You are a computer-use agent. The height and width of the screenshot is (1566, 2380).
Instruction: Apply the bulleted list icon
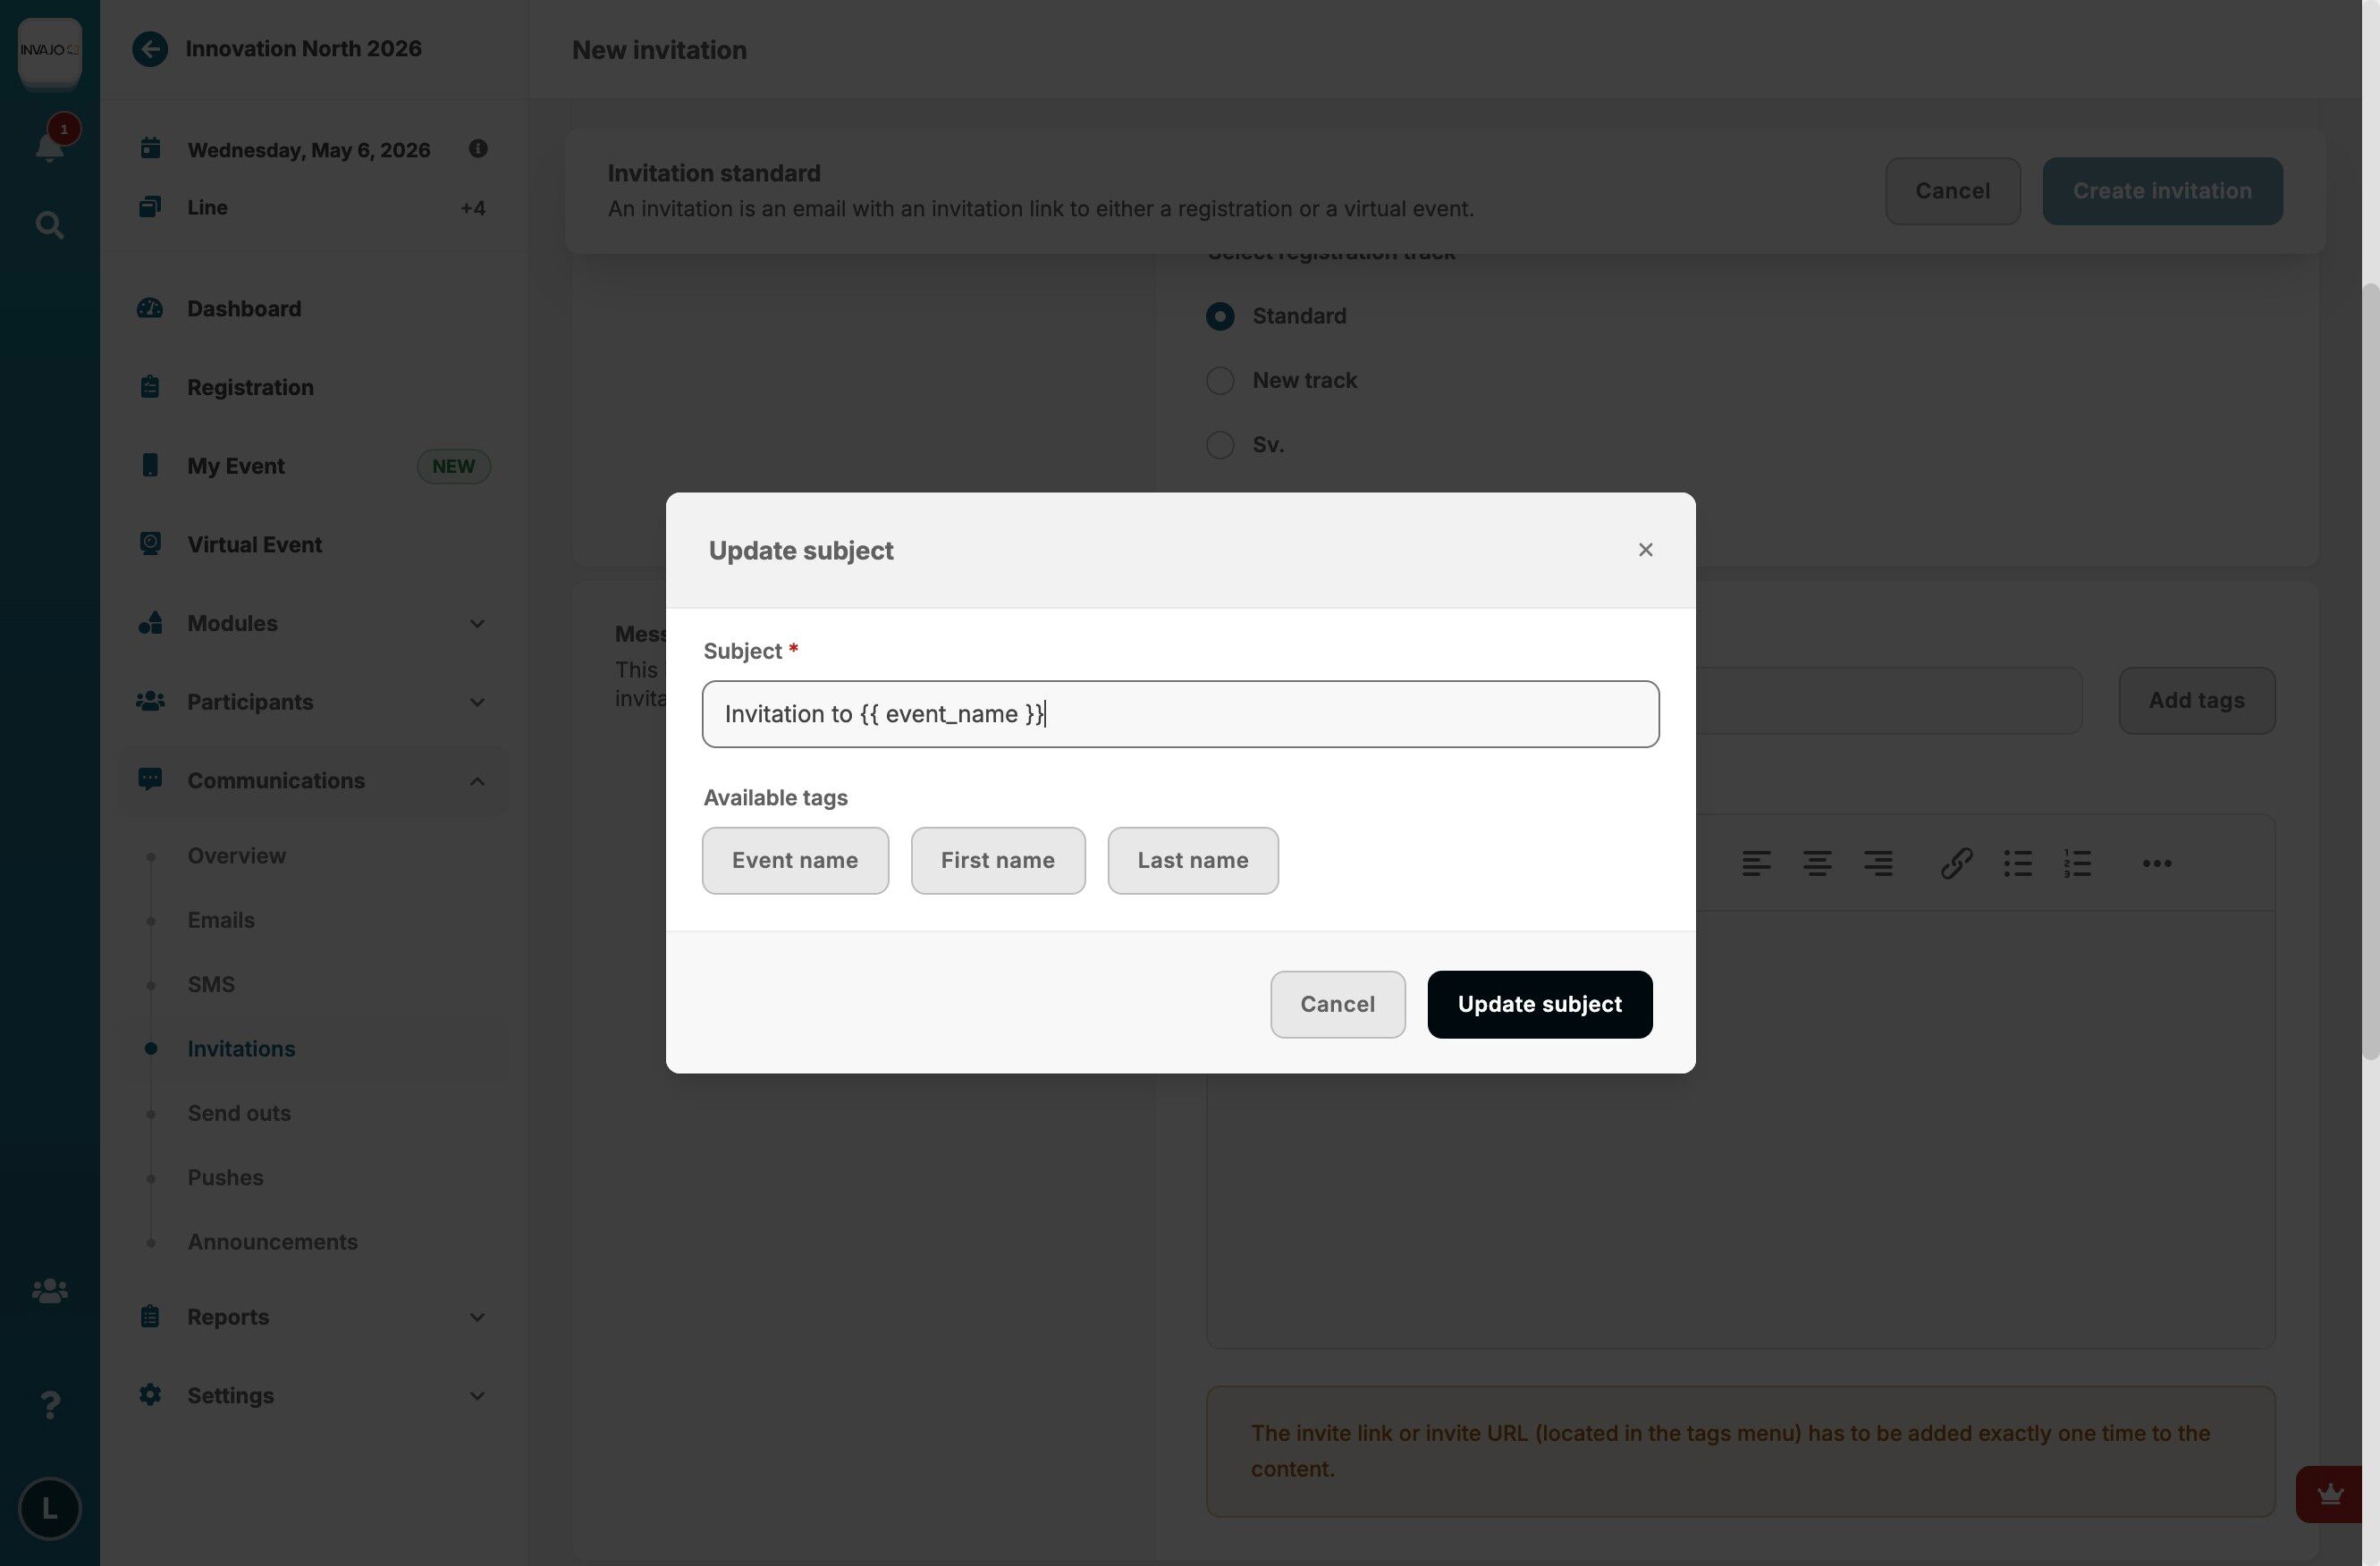[x=2017, y=863]
